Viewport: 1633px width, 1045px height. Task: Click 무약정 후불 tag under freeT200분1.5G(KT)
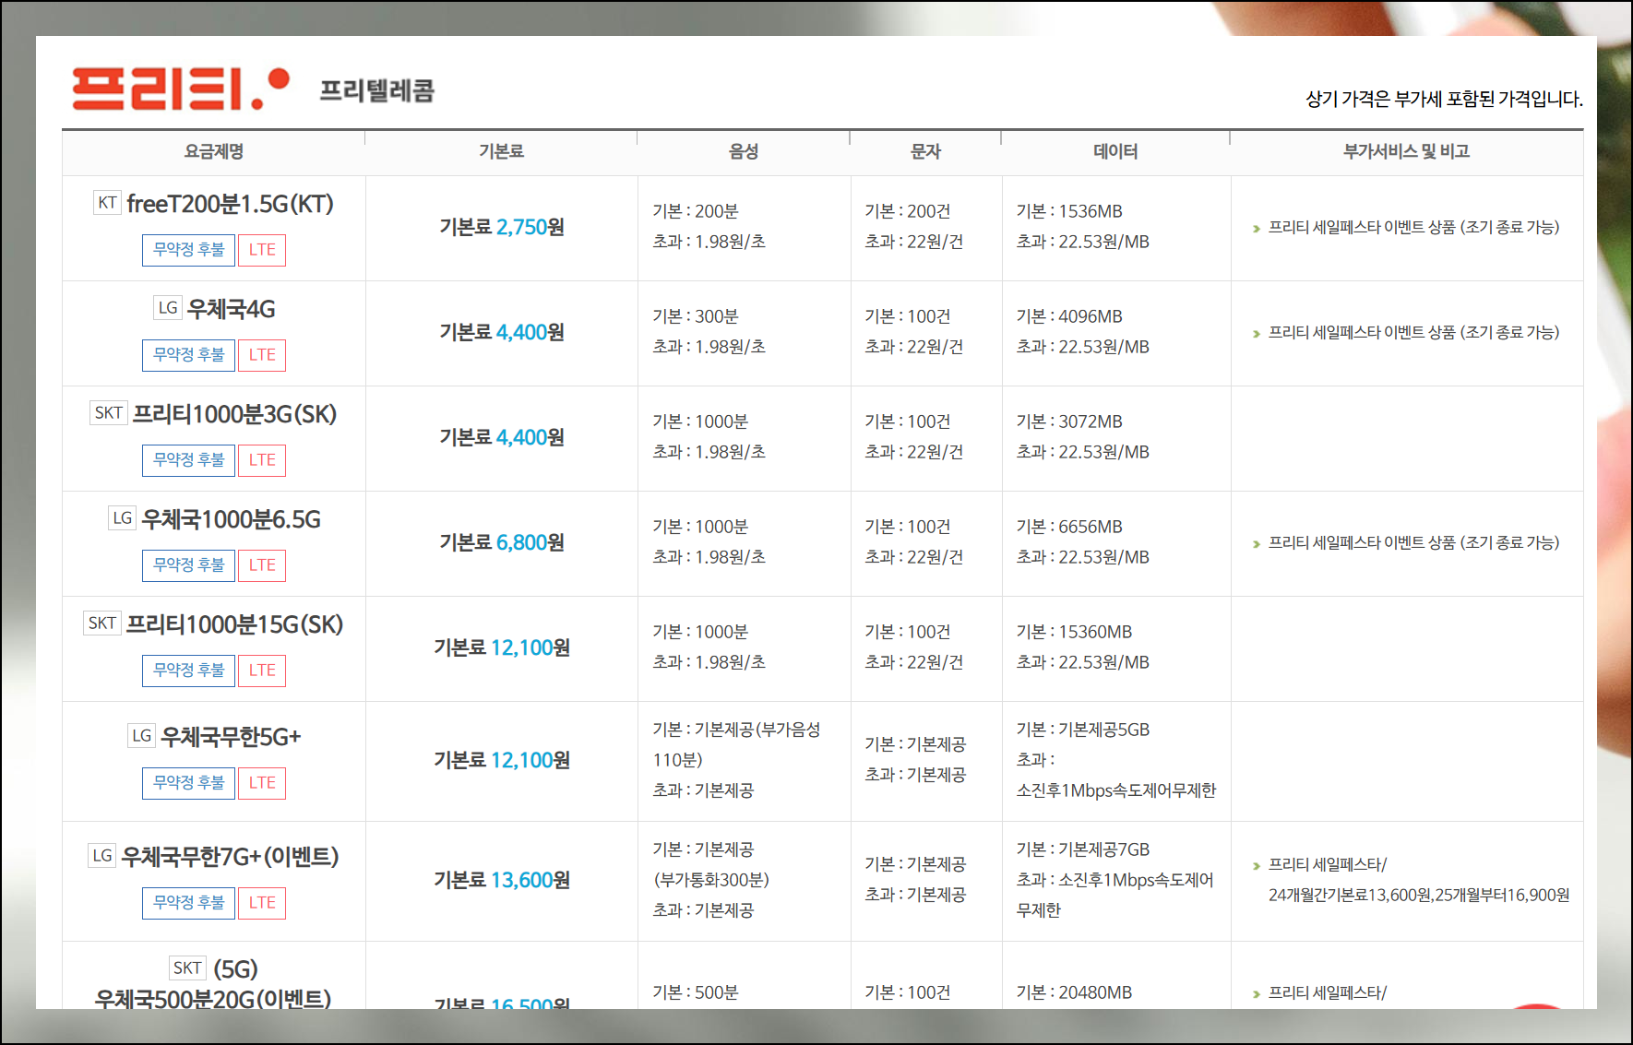click(x=189, y=250)
